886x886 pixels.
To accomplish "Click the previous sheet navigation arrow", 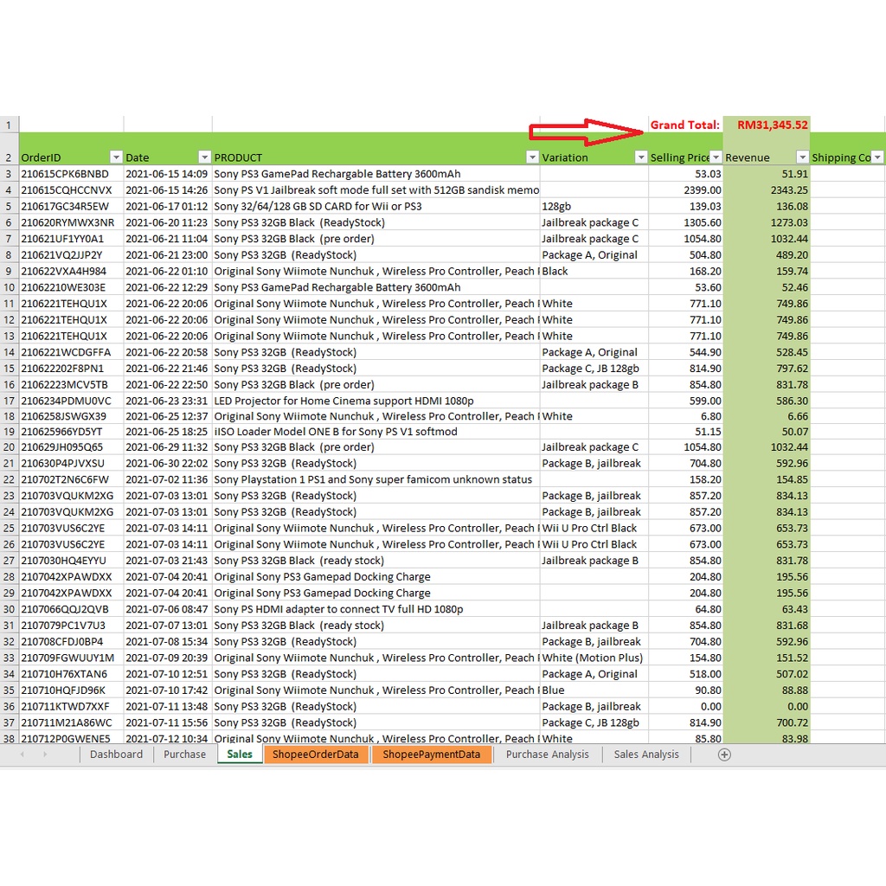I will [x=22, y=754].
